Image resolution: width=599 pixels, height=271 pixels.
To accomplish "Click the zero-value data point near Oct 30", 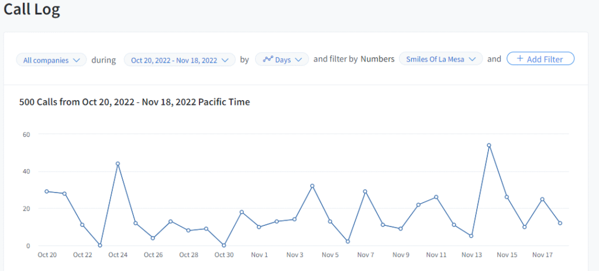I will pyautogui.click(x=223, y=245).
